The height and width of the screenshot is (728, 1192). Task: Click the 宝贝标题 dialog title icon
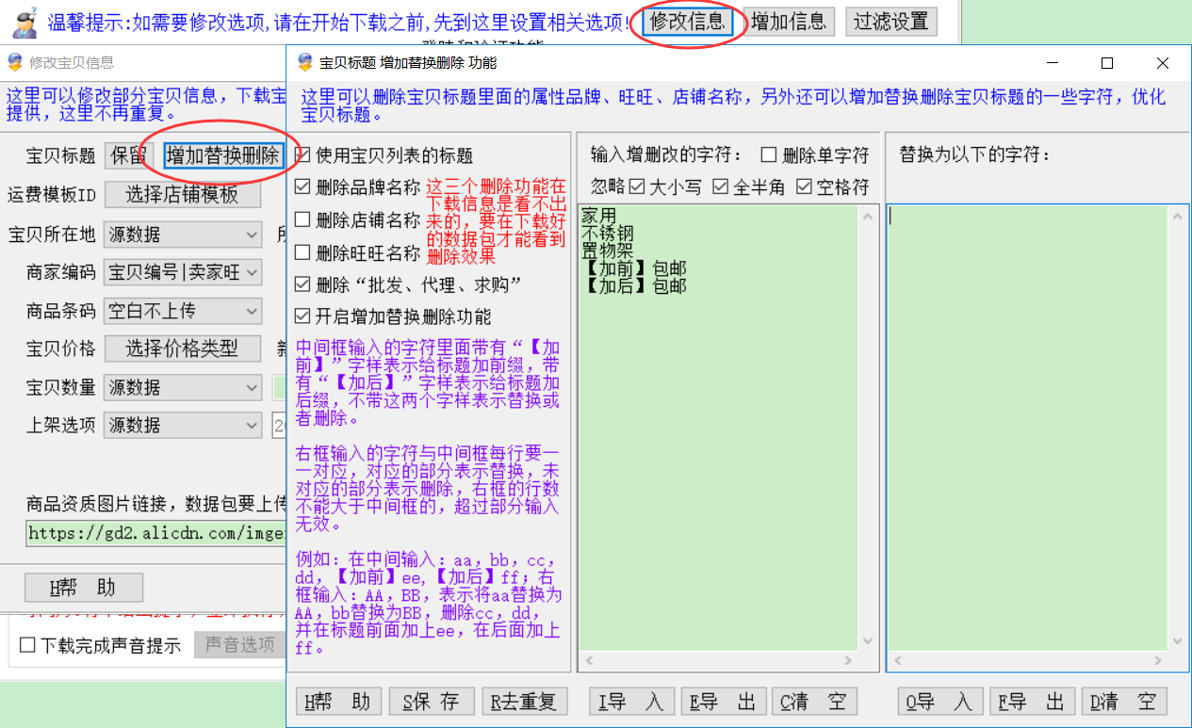304,63
